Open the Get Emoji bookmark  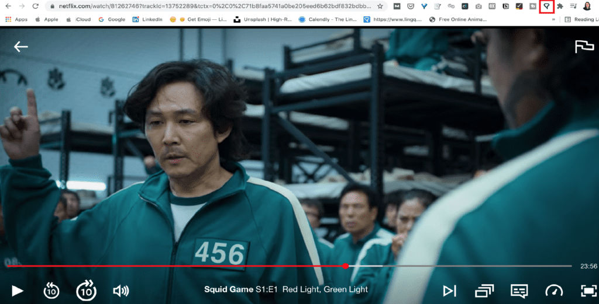coord(198,19)
